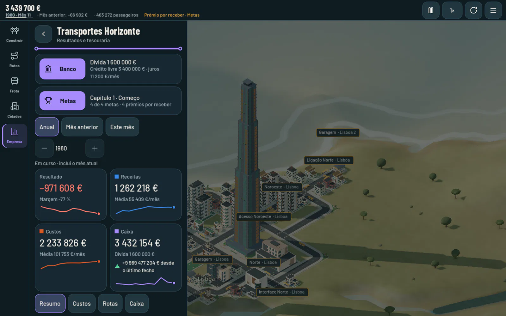
Task: Pause the game simulation
Action: tap(431, 10)
